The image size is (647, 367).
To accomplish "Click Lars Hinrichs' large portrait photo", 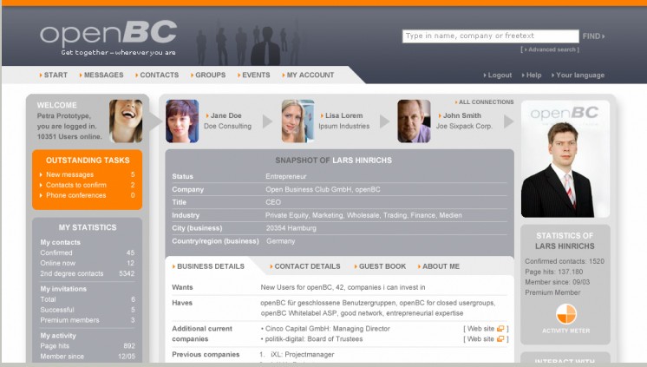I will click(565, 160).
